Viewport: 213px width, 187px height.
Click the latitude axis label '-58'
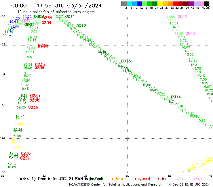pos(3,138)
